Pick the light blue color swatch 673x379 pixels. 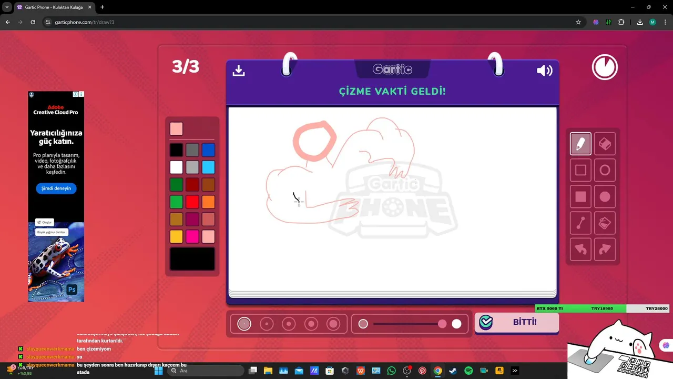[x=208, y=167]
